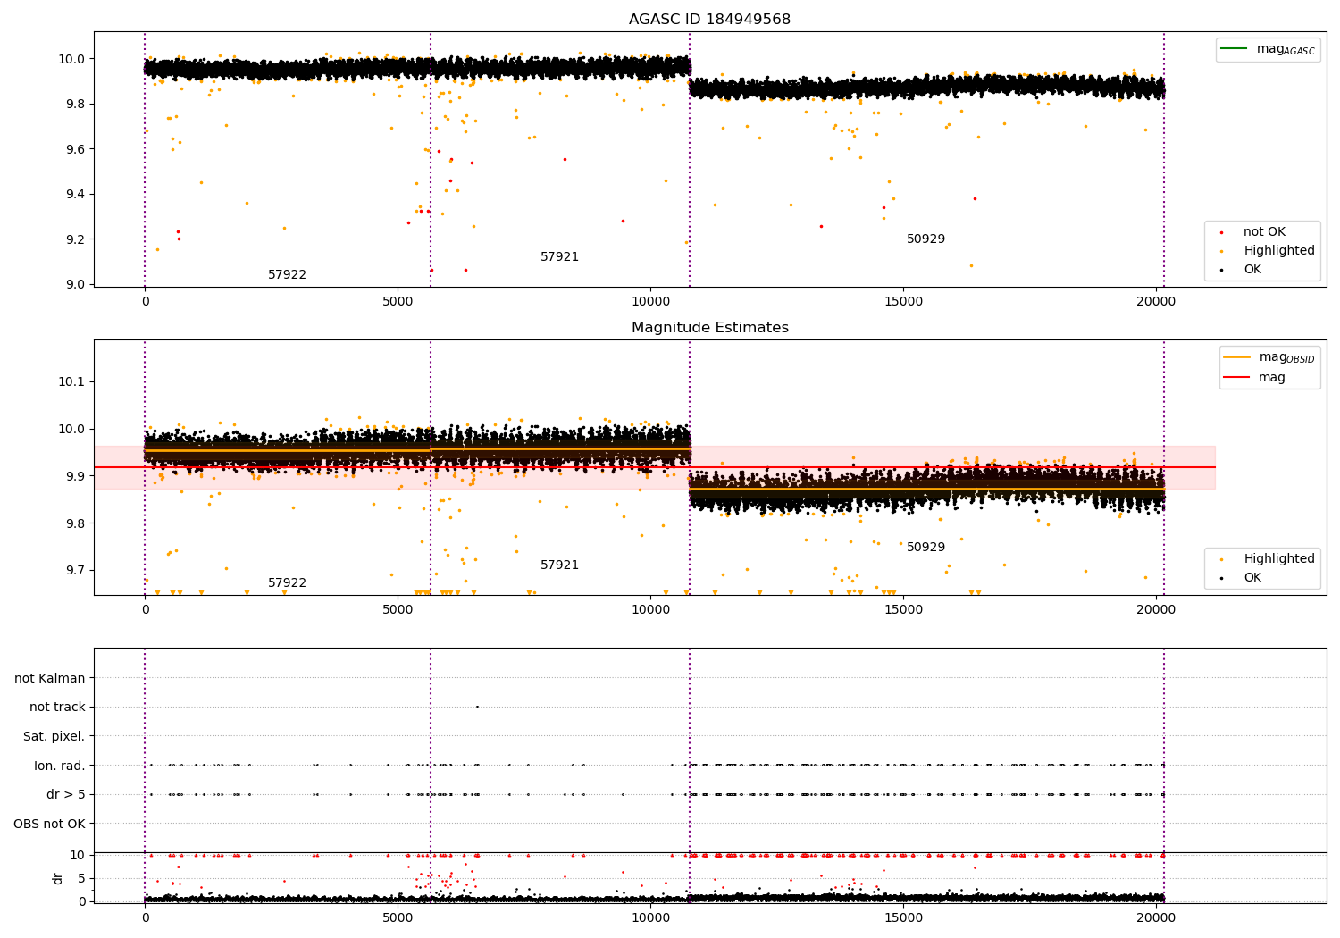The height and width of the screenshot is (938, 1340).
Task: Click obsid label 57922 in the top plot
Action: [287, 275]
